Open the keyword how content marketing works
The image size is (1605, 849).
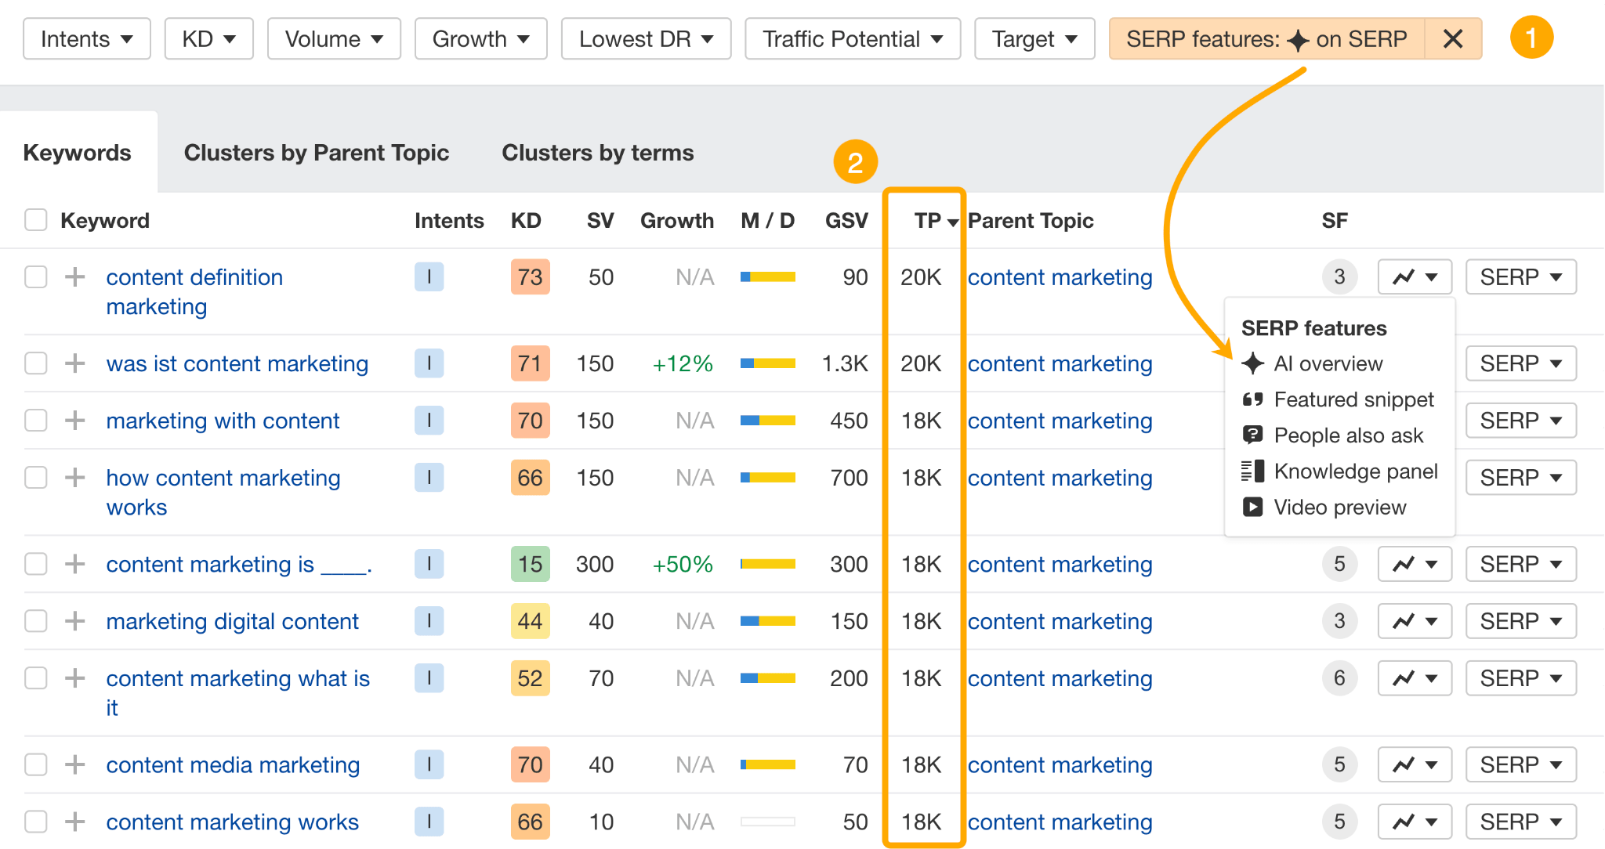point(223,478)
